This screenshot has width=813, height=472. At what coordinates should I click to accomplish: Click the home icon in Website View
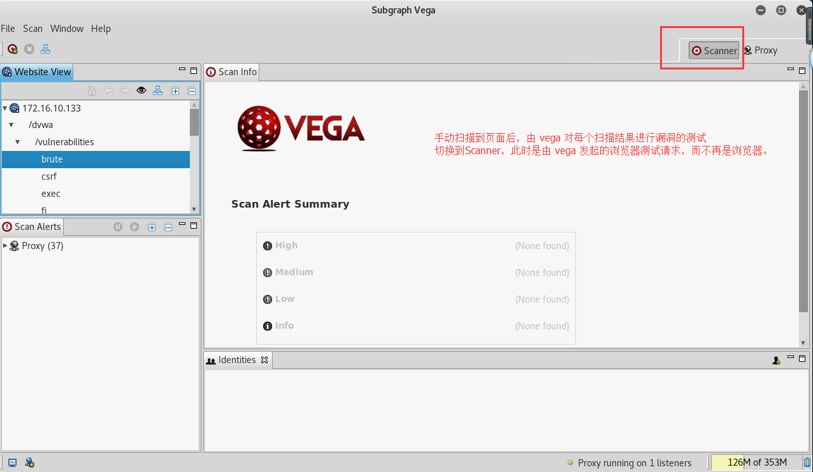pos(92,90)
